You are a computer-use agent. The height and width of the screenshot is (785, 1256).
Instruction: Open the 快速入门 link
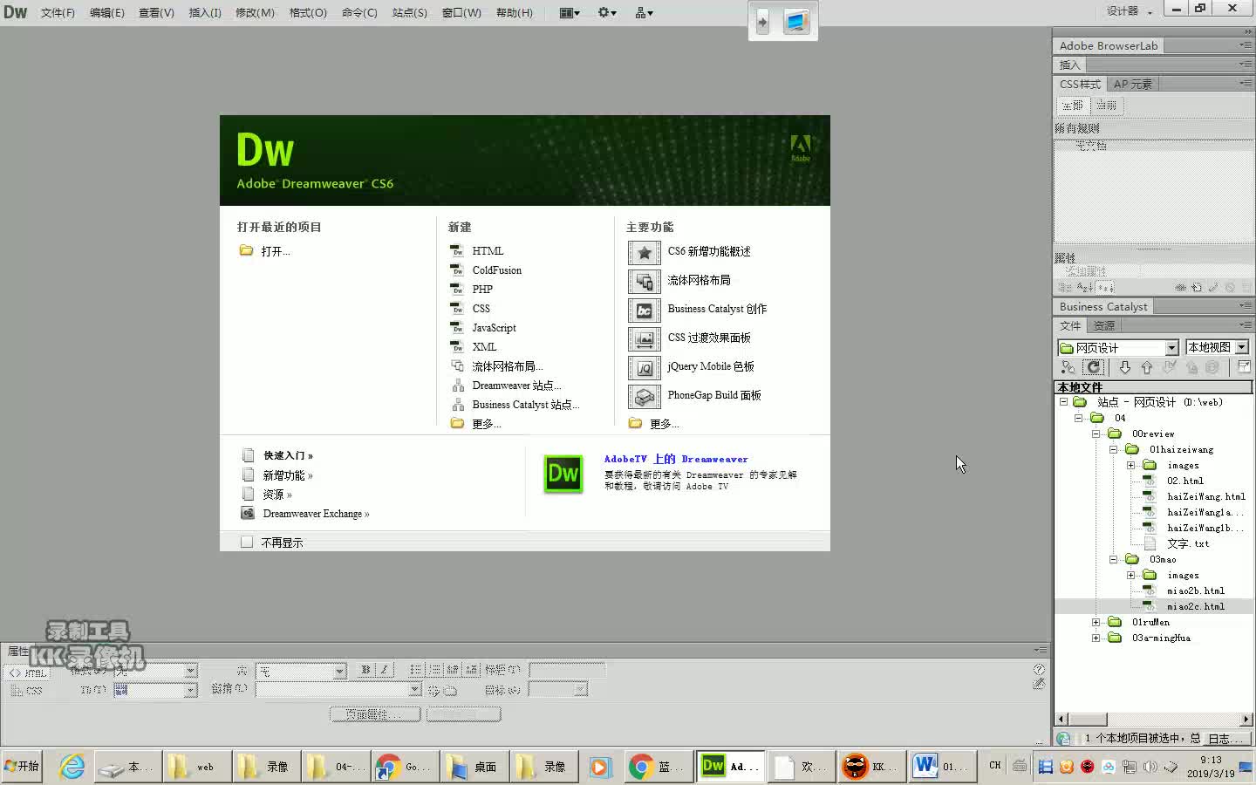coord(288,455)
